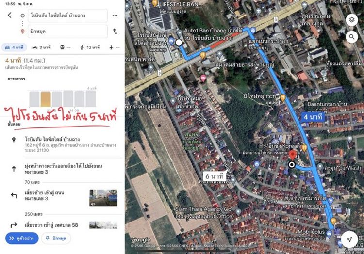This screenshot has width=364, height=254.
Task: Select the highlighted orange traffic bar
Action: pyautogui.click(x=45, y=99)
